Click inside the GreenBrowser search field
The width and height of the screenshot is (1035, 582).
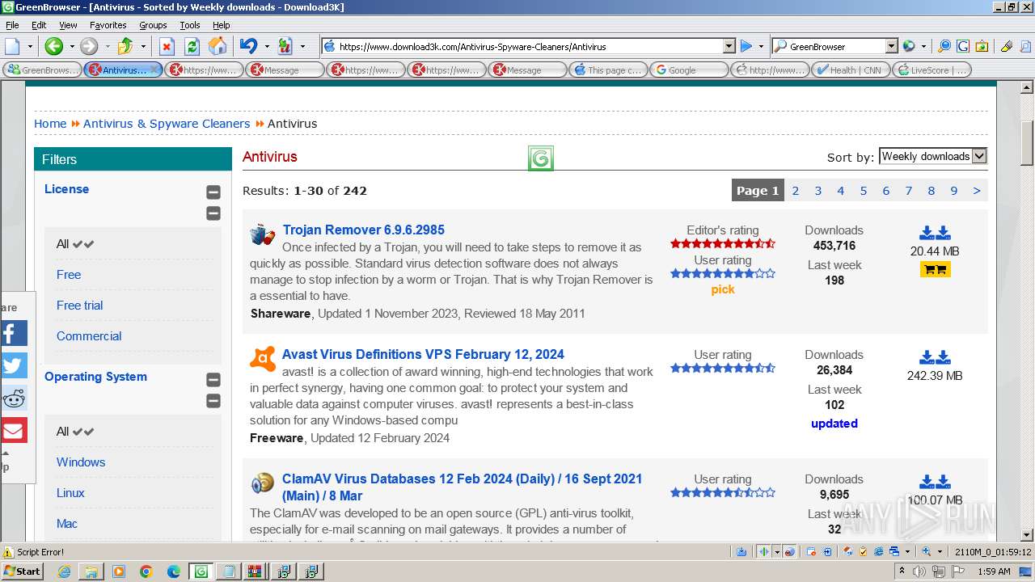pos(835,47)
